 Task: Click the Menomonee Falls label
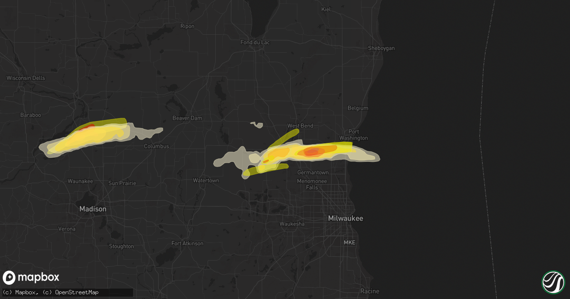(312, 184)
